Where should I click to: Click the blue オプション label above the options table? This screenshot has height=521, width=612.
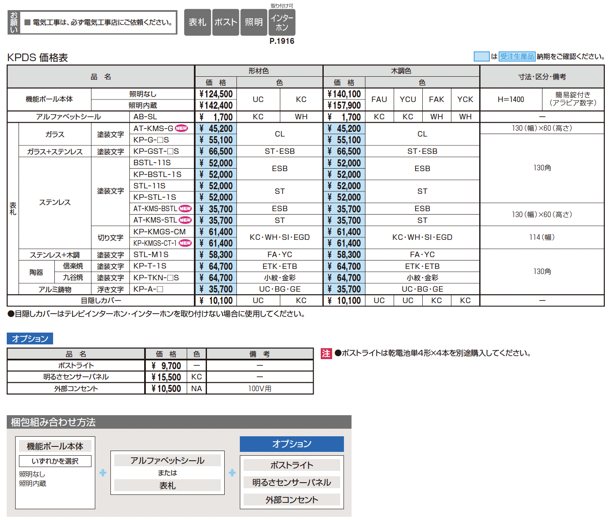pyautogui.click(x=30, y=338)
